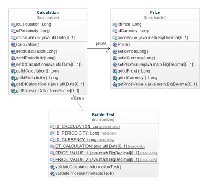Screen dimensions: 210x185
Task: Select priceValue: java.math.BigDecimal[0..1] attribute
Action: coord(153,38)
